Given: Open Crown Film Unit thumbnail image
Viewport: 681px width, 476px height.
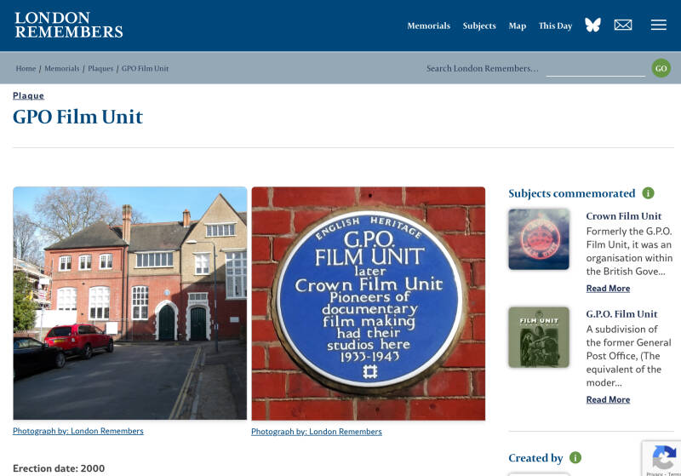Looking at the screenshot, I should (539, 239).
